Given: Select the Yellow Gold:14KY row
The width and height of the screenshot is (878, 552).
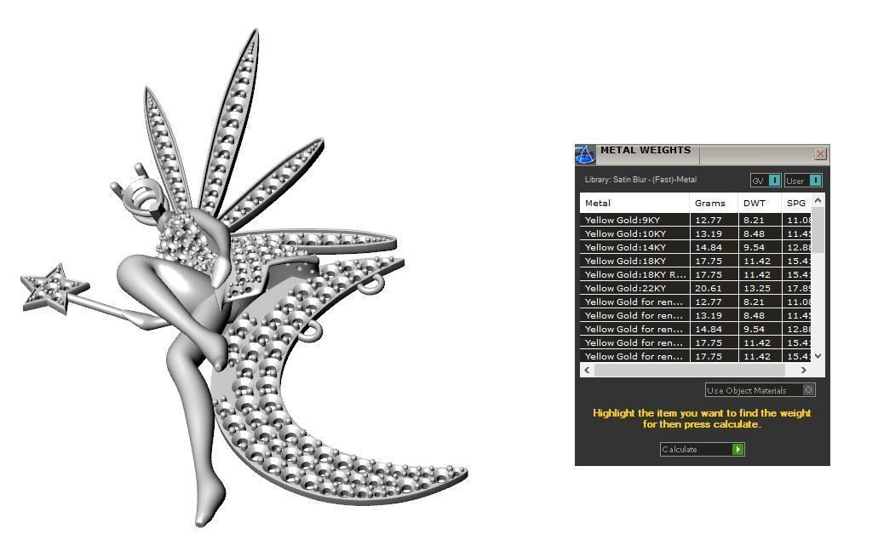Looking at the screenshot, I should pyautogui.click(x=696, y=247).
